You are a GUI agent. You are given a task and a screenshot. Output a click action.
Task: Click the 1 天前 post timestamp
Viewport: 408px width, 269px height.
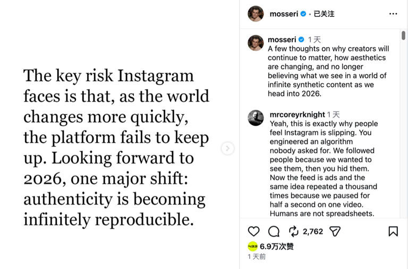click(x=257, y=257)
